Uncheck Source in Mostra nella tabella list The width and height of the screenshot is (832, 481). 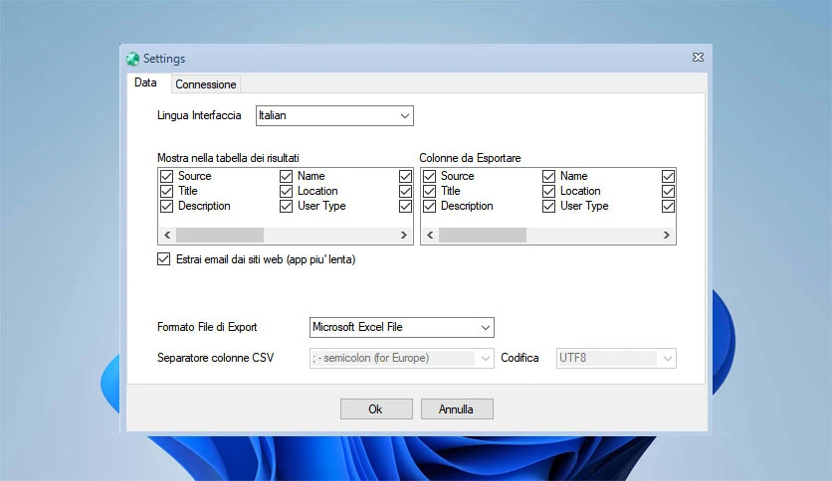point(166,176)
